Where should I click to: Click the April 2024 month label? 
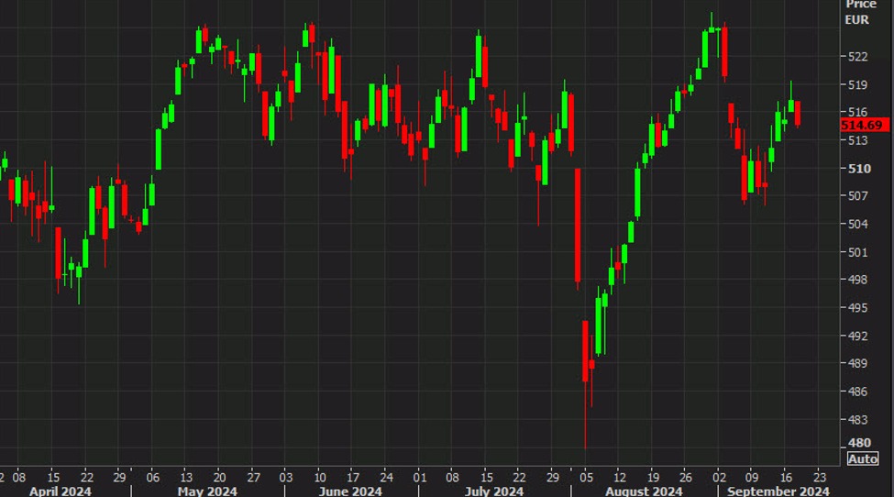pos(60,491)
